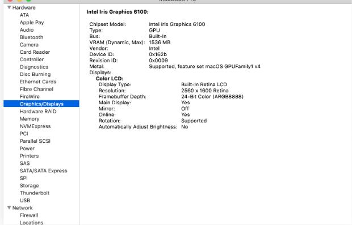Image resolution: width=352 pixels, height=225 pixels.
Task: Open the Apple Pay hardware entry
Action: click(32, 23)
